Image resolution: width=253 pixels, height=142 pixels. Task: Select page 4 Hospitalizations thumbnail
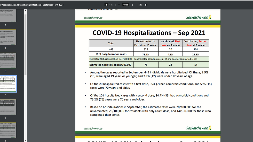pos(8,84)
